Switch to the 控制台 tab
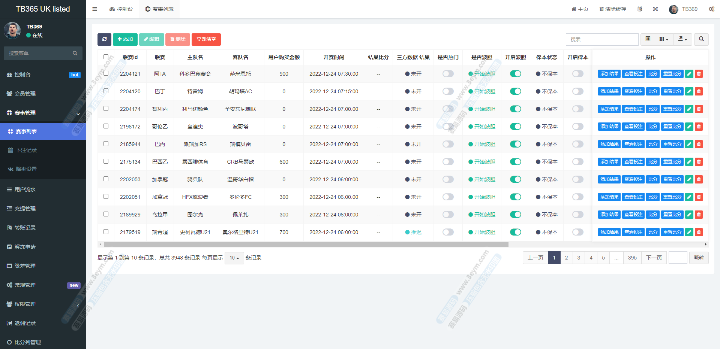The image size is (720, 349). 121,9
